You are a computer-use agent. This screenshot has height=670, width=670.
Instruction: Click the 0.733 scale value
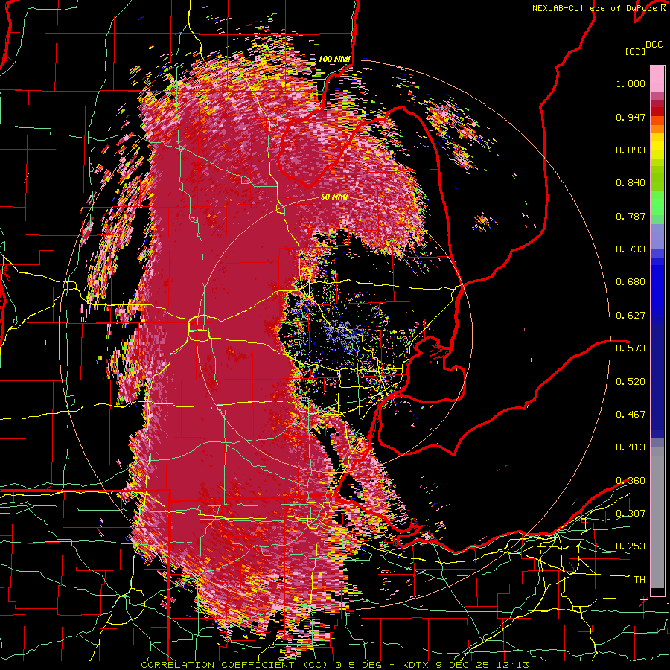pyautogui.click(x=631, y=249)
